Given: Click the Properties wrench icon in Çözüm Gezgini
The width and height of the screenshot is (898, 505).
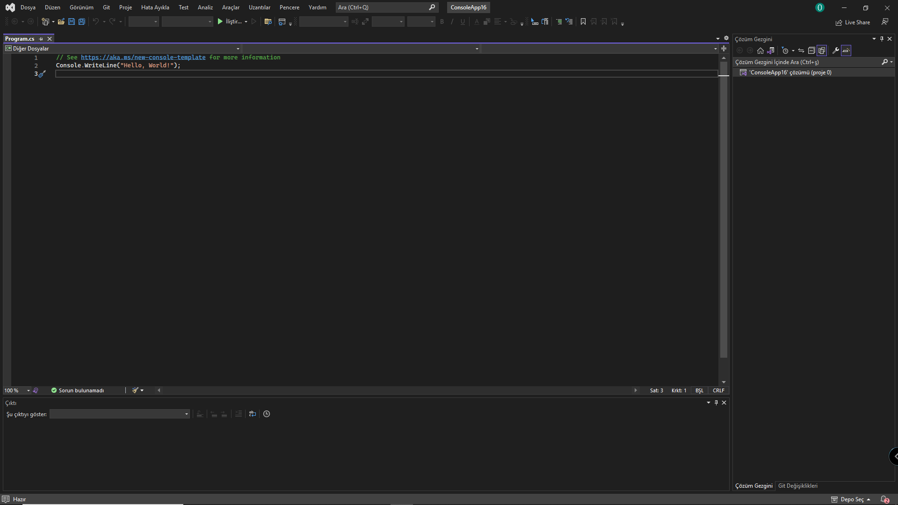Looking at the screenshot, I should tap(835, 50).
